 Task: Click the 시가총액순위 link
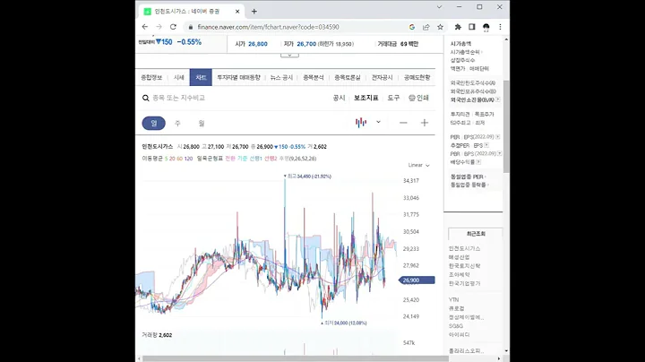pos(466,52)
